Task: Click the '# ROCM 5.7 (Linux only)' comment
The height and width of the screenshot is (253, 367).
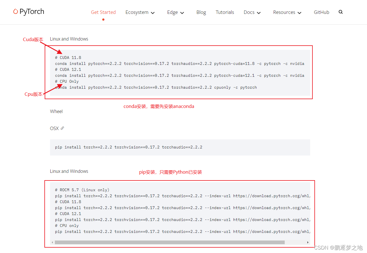Action: pos(82,190)
